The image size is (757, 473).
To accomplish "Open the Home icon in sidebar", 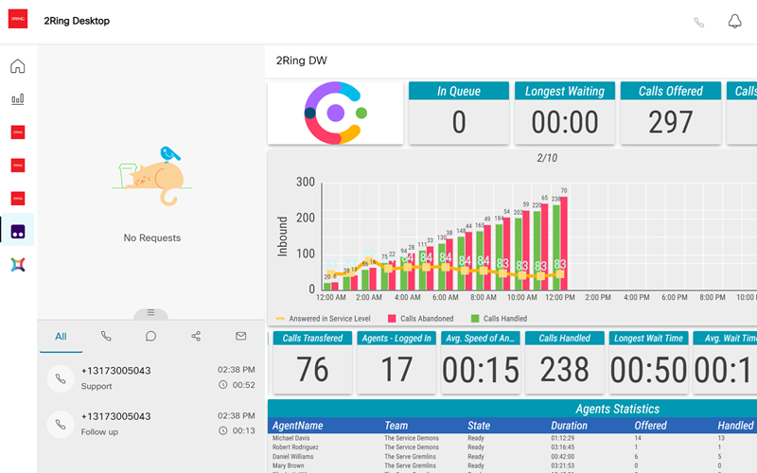I will tap(18, 65).
